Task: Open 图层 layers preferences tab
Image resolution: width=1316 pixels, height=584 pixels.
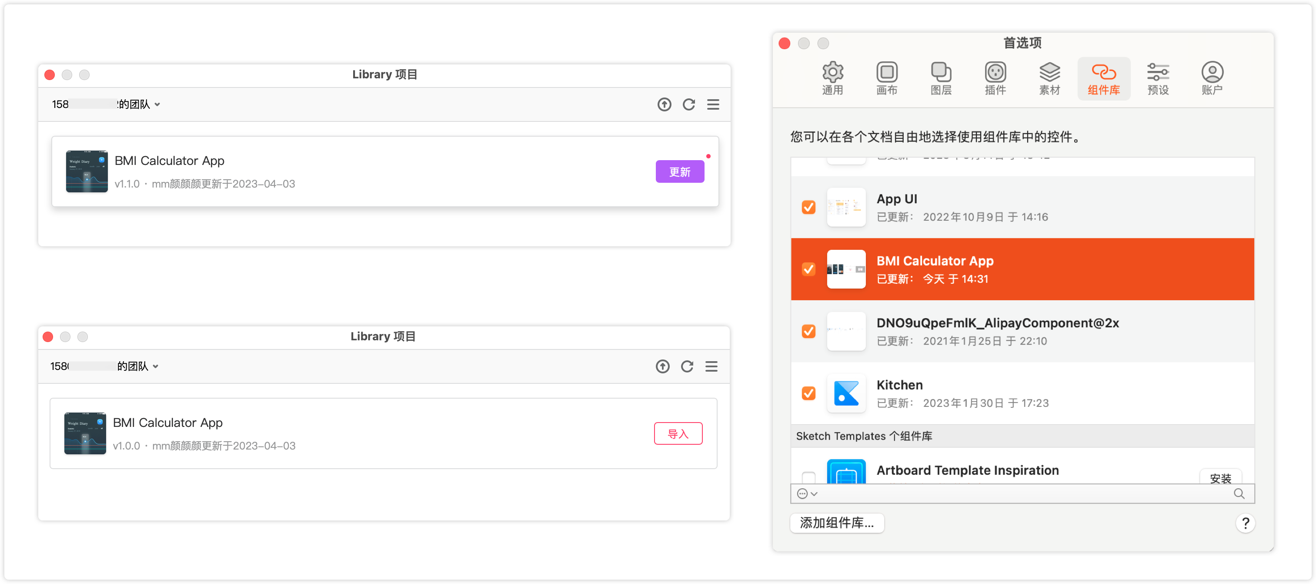Action: (941, 78)
